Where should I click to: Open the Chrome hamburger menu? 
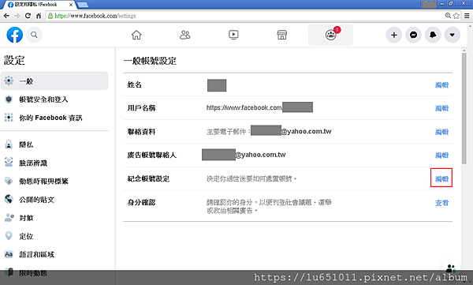467,16
